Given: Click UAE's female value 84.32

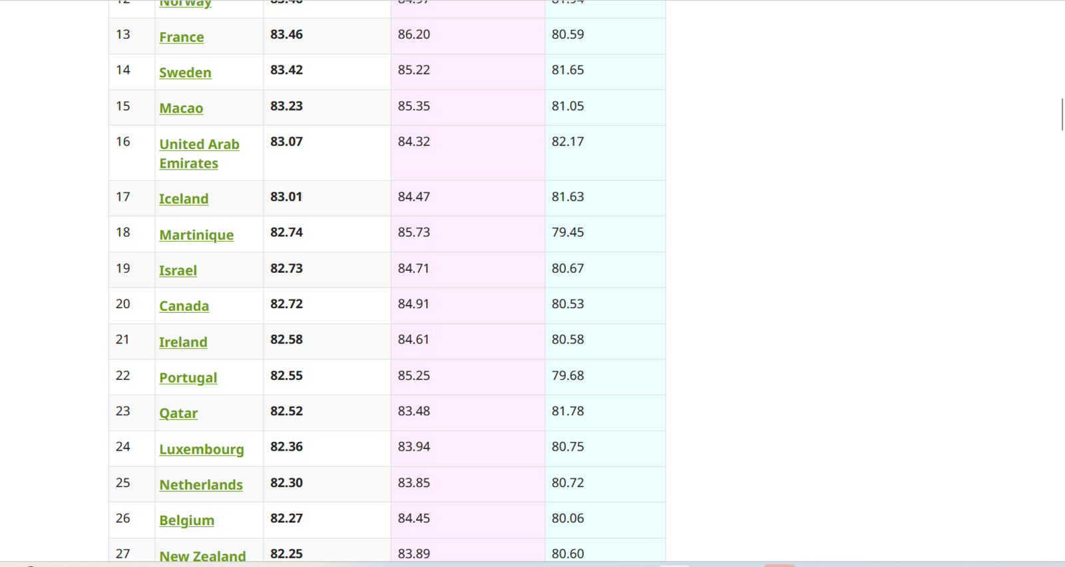Looking at the screenshot, I should point(414,142).
